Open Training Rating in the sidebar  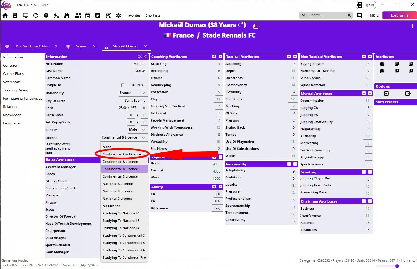[16, 90]
